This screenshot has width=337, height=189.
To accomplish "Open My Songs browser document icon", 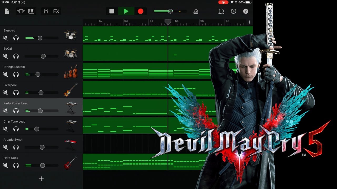I will (x=7, y=11).
